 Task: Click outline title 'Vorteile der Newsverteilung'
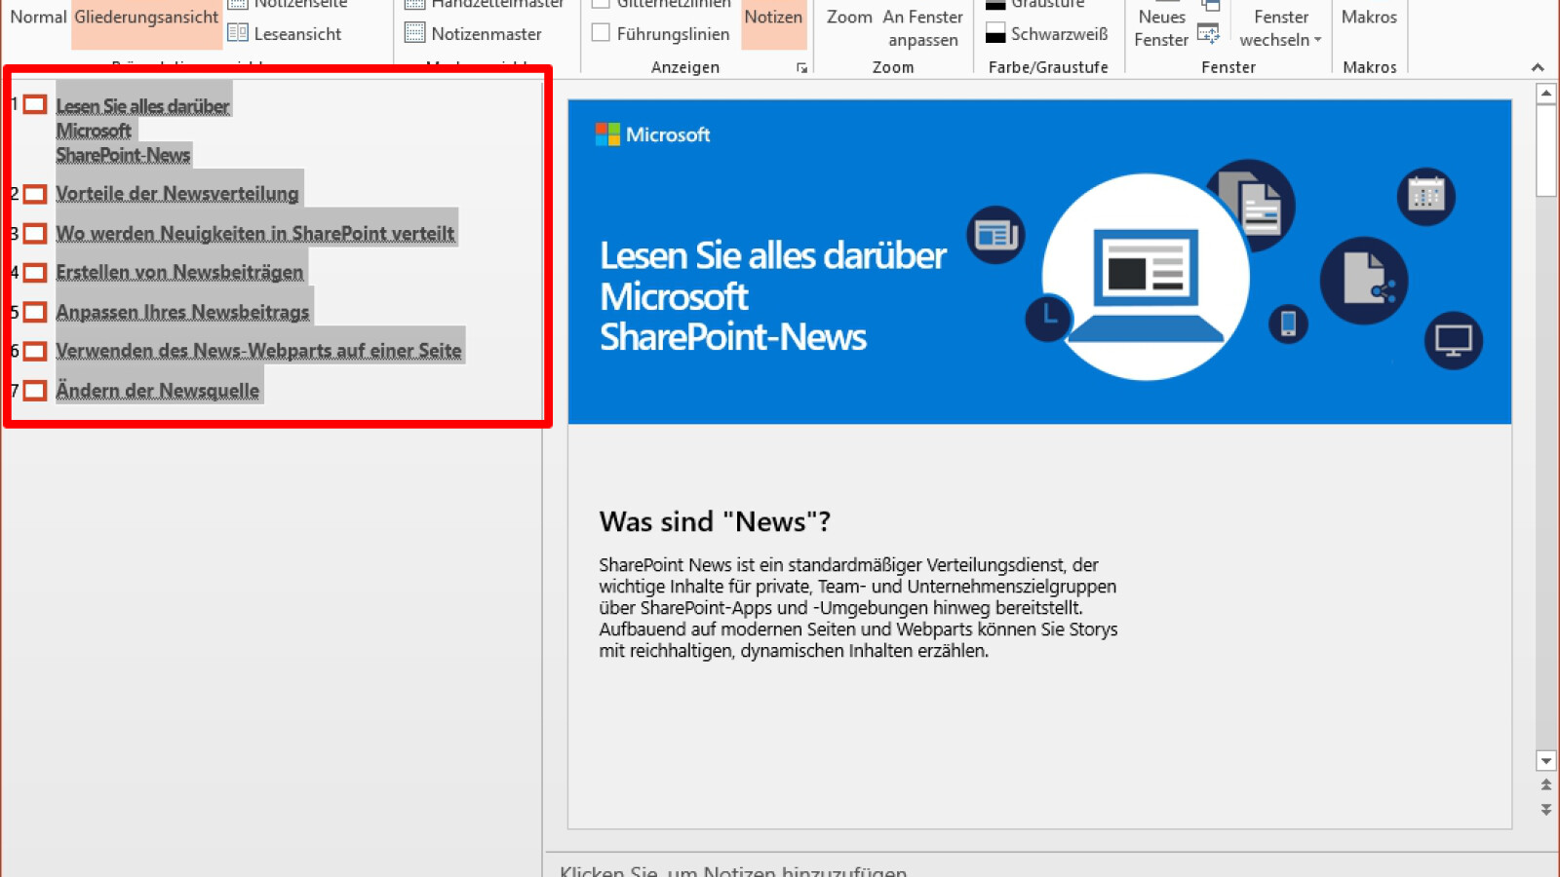[177, 194]
